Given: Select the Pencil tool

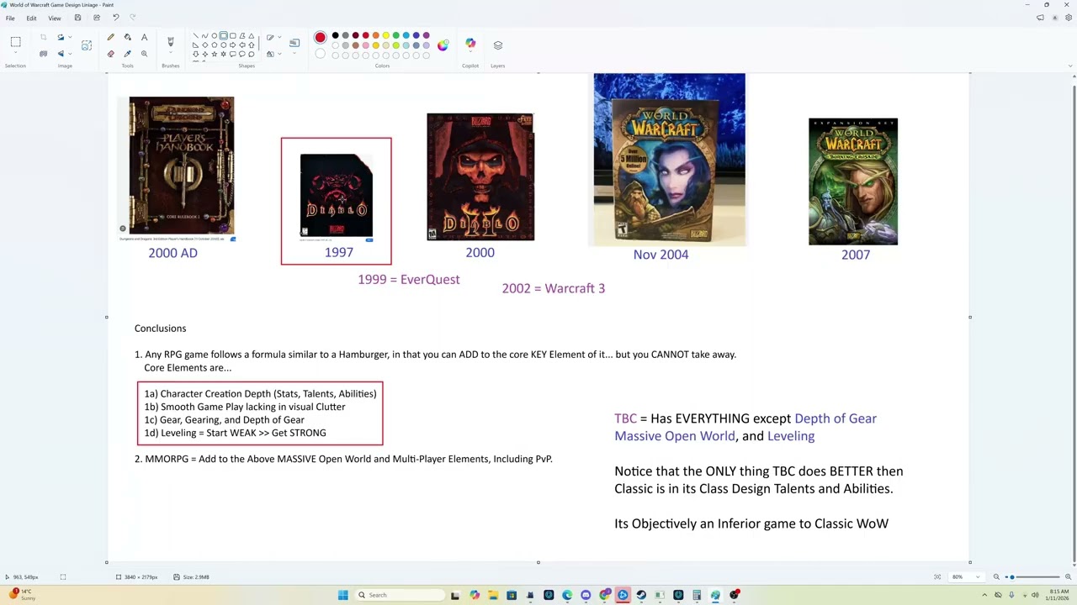Looking at the screenshot, I should tap(110, 37).
